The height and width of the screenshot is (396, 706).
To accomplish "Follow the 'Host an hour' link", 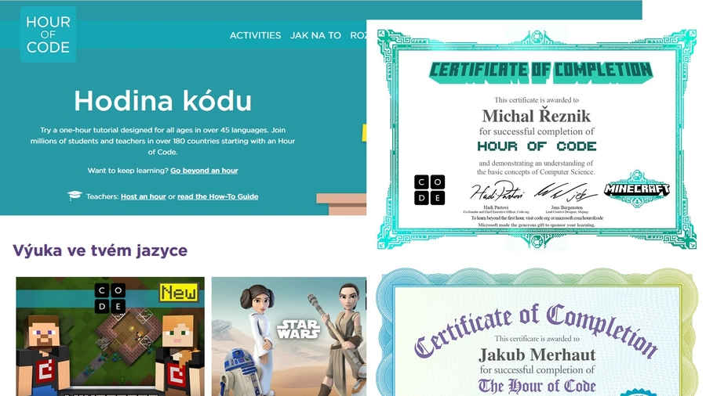I will coord(144,196).
